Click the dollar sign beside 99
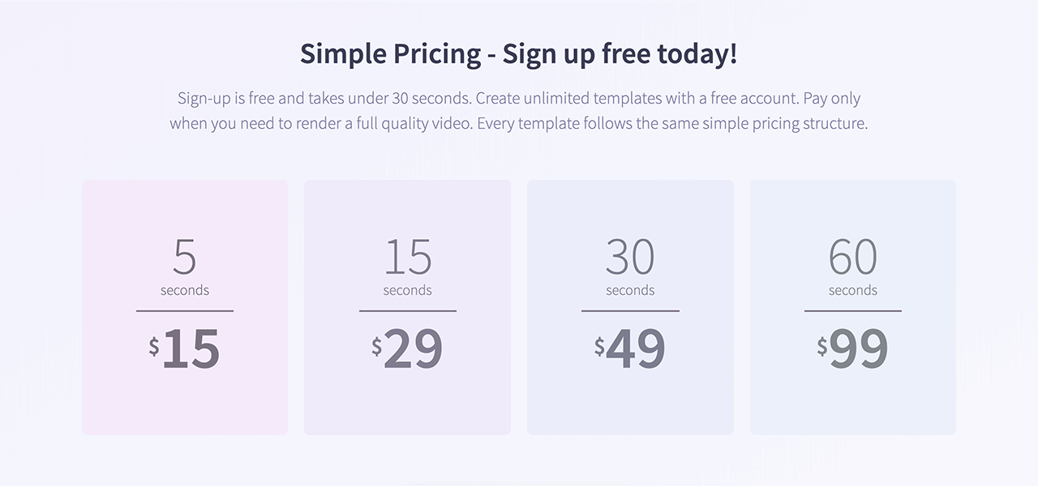The width and height of the screenshot is (1038, 486). pyautogui.click(x=822, y=347)
